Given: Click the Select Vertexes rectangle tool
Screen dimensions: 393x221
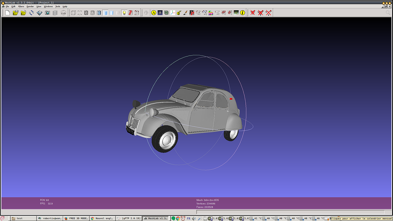Looking at the screenshot, I should coord(217,13).
